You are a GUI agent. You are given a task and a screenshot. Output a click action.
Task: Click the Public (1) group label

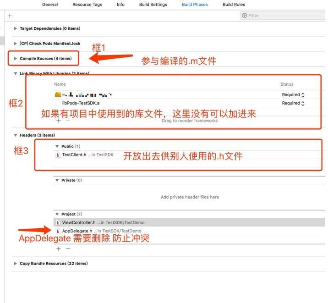point(71,146)
